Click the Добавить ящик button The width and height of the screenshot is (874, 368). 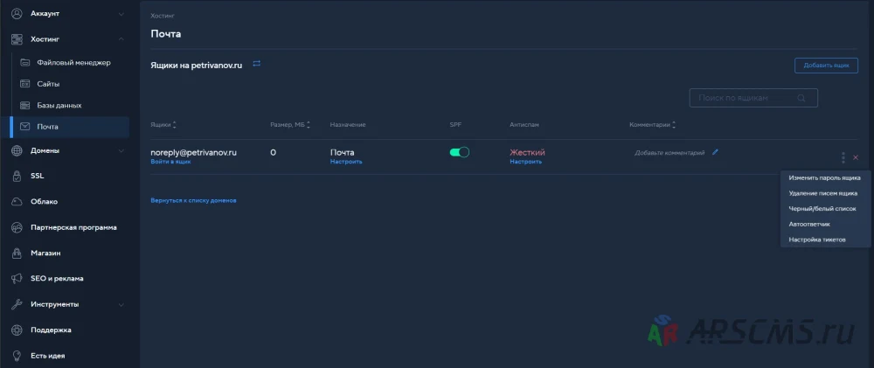click(826, 66)
